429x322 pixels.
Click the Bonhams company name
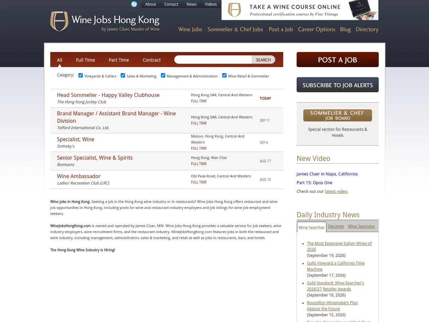coord(66,165)
